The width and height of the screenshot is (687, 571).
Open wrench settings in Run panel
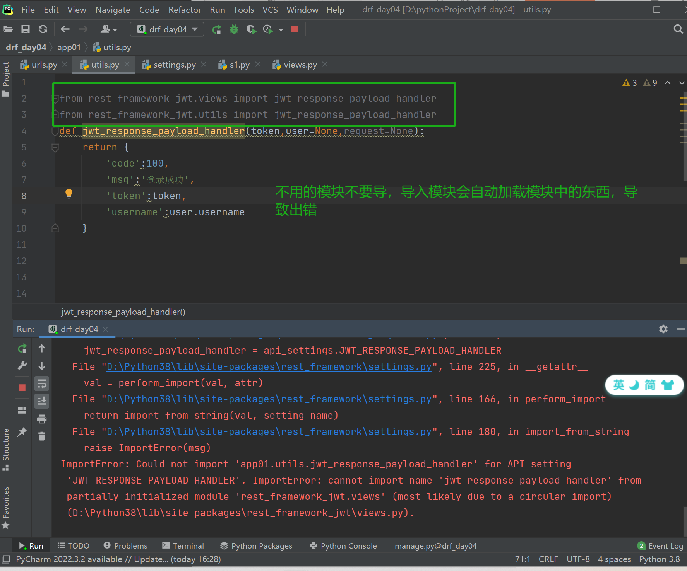(22, 366)
